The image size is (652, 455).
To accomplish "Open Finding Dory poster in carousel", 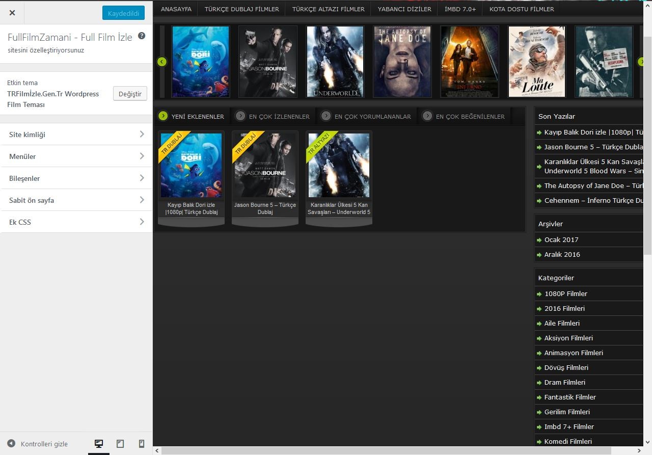I will point(201,62).
